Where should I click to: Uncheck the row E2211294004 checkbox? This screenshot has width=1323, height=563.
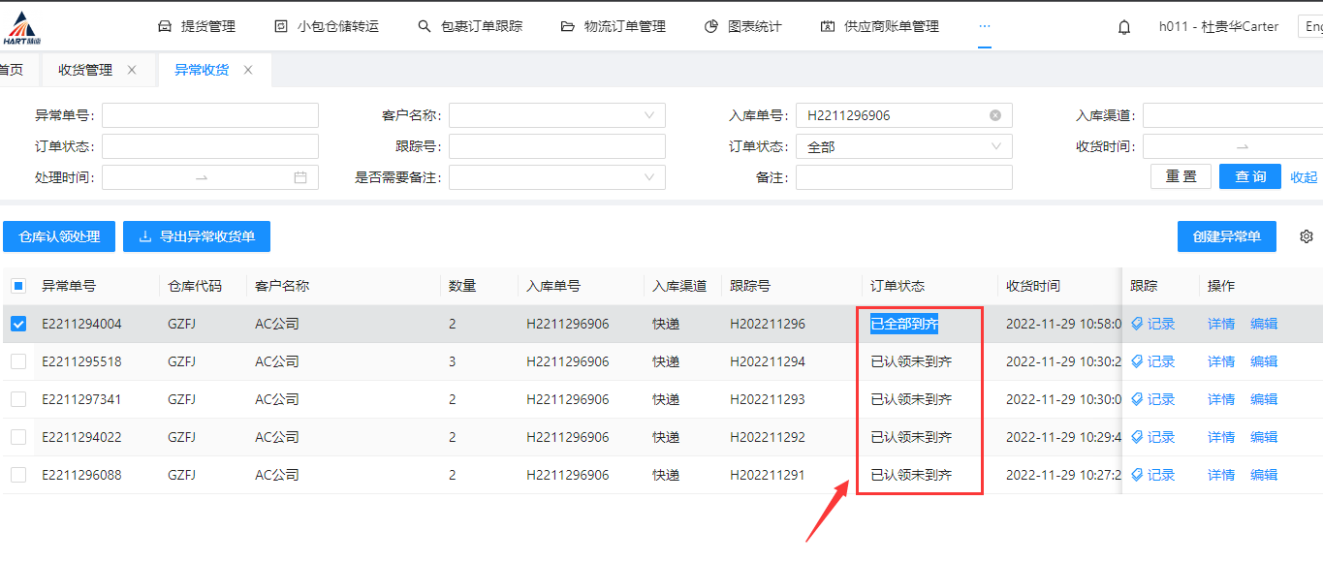pos(18,324)
